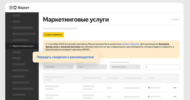Open the three-dots menu of first table row
The width and height of the screenshot is (190, 100).
175,88
